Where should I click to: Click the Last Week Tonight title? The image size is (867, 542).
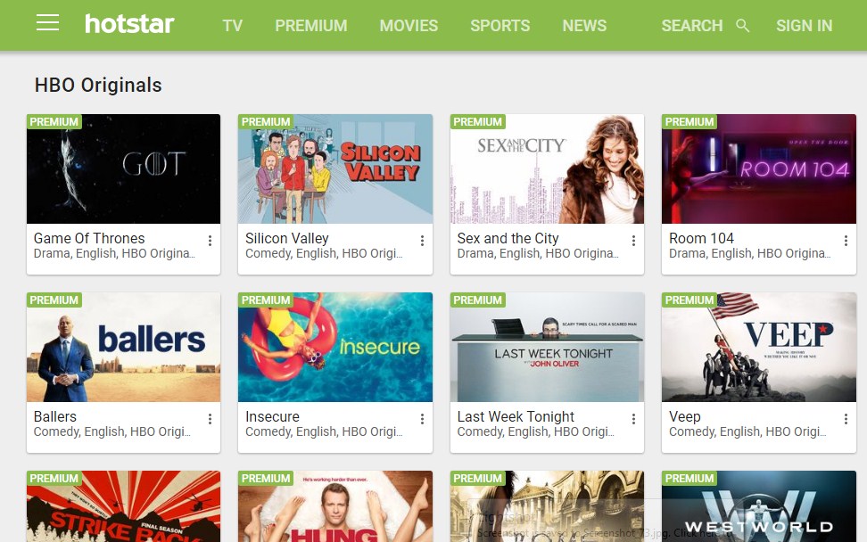(x=516, y=416)
